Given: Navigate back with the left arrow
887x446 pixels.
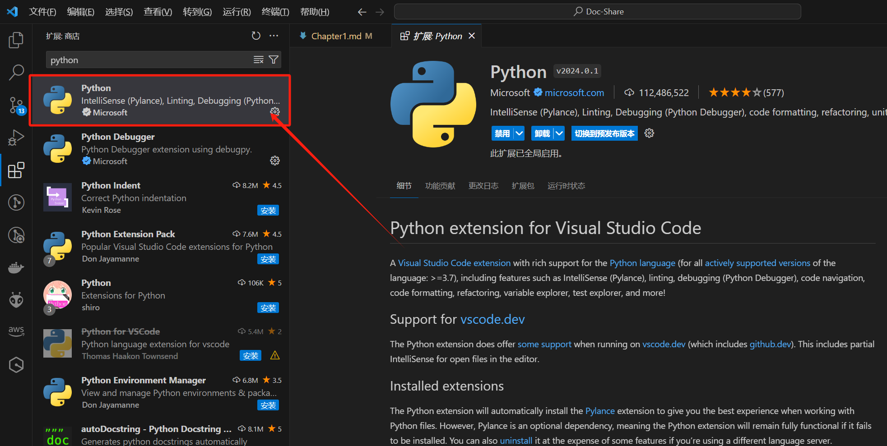Looking at the screenshot, I should tap(362, 12).
